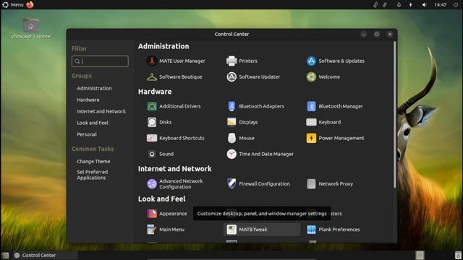
Task: Open vboxuser's Home desktop folder
Action: tap(30, 29)
